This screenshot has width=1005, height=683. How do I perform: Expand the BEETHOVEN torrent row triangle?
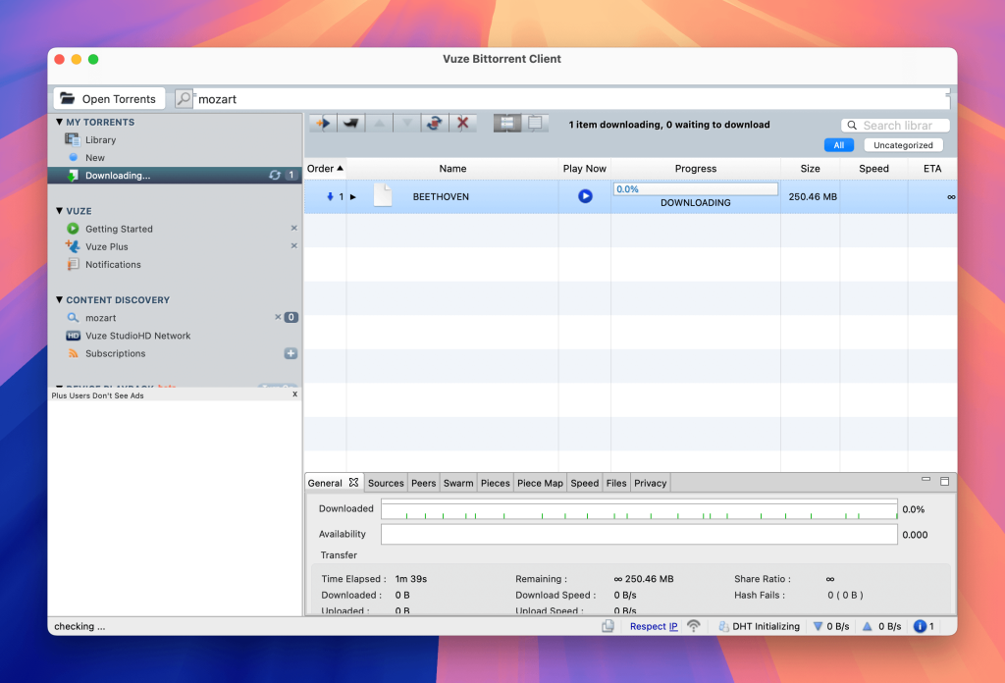[353, 196]
